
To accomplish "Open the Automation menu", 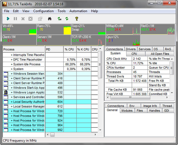I will 78,11.
